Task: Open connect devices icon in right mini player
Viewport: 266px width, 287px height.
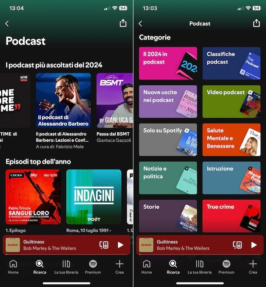Action: click(237, 245)
